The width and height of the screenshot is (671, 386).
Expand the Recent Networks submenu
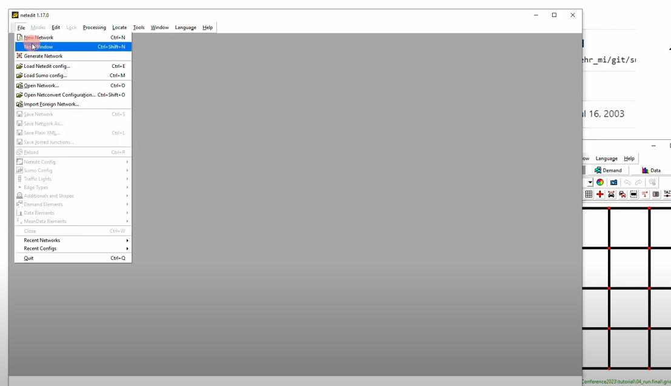click(x=73, y=240)
